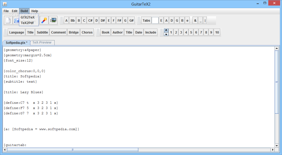Click the horizontal scrollbar thumb
282x155 pixels.
(73, 150)
